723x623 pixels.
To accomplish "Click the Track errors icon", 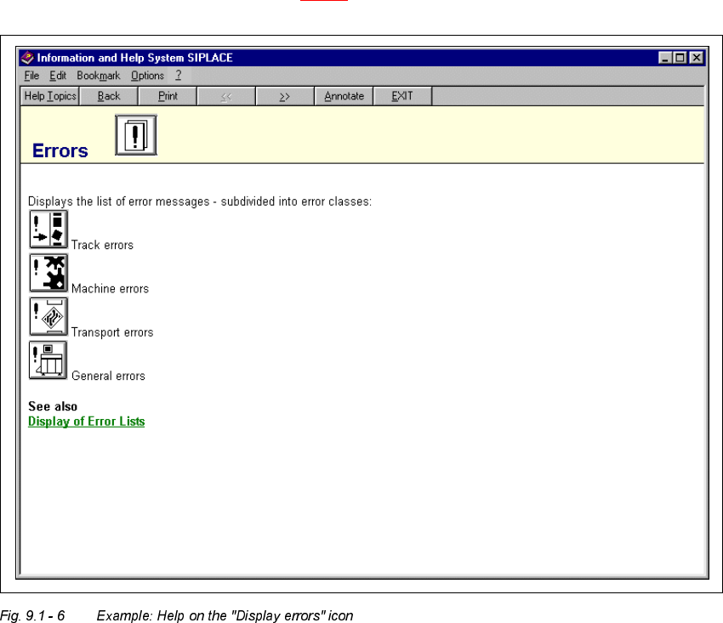I will pyautogui.click(x=48, y=229).
